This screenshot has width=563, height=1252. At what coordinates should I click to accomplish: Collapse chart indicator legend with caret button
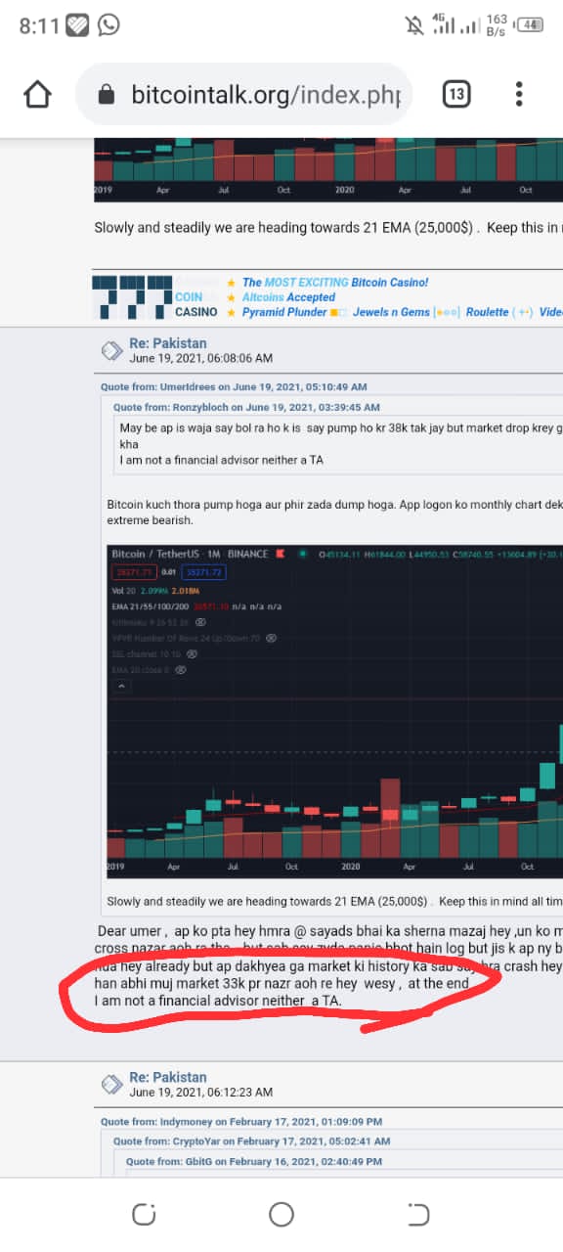click(122, 687)
